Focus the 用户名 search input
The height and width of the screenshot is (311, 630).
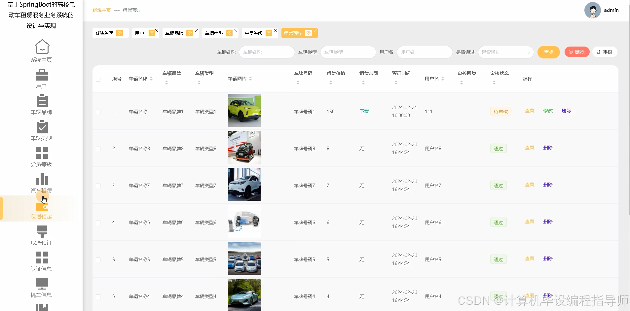pyautogui.click(x=425, y=52)
